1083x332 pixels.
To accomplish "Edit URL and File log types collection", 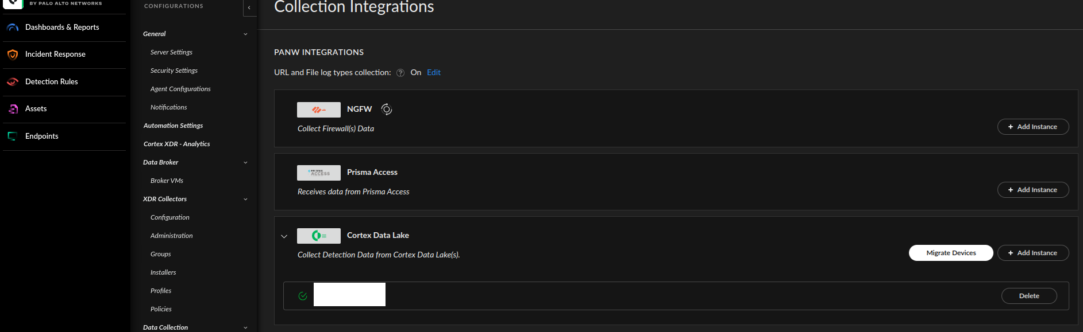I will coord(434,73).
